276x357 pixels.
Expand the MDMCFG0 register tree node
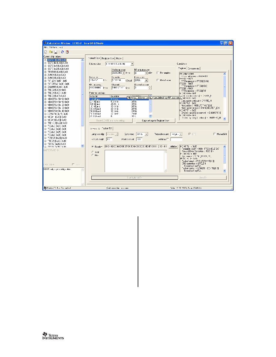point(45,111)
